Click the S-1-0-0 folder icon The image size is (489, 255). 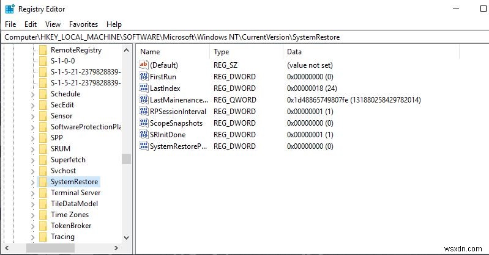[x=43, y=61]
